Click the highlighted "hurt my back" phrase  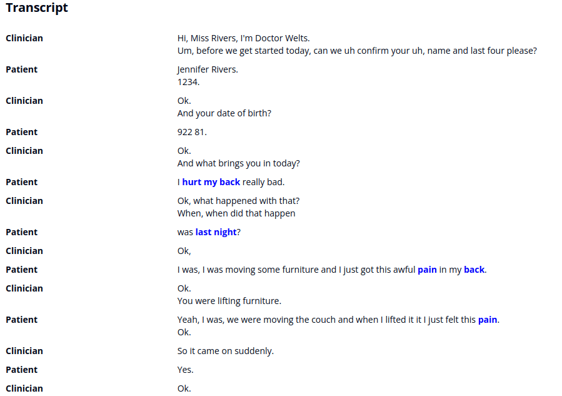tap(211, 182)
